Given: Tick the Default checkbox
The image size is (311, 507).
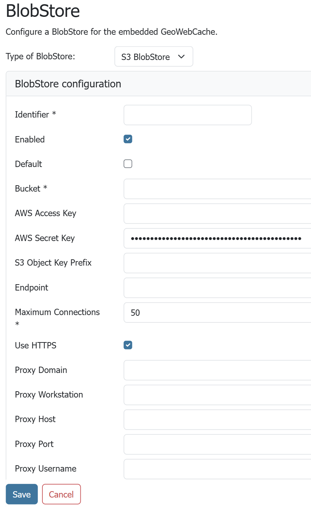Looking at the screenshot, I should click(x=128, y=164).
